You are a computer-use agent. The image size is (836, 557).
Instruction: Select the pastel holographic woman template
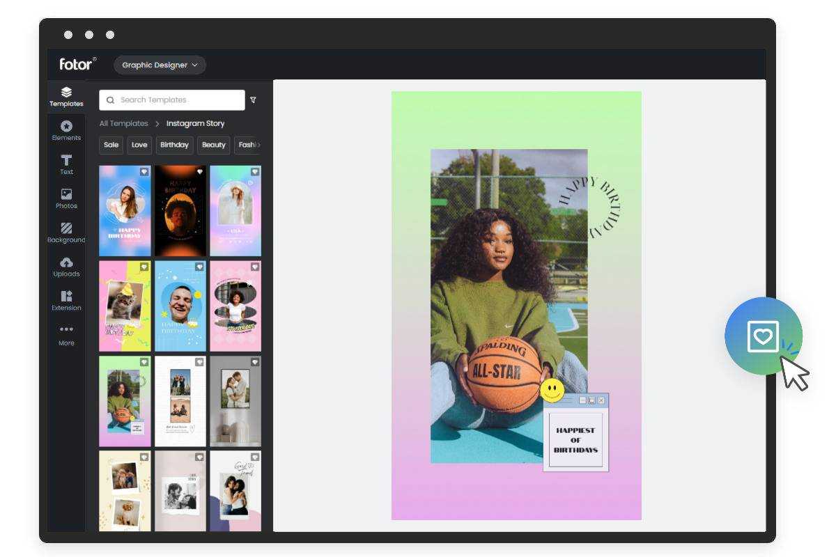pos(235,211)
